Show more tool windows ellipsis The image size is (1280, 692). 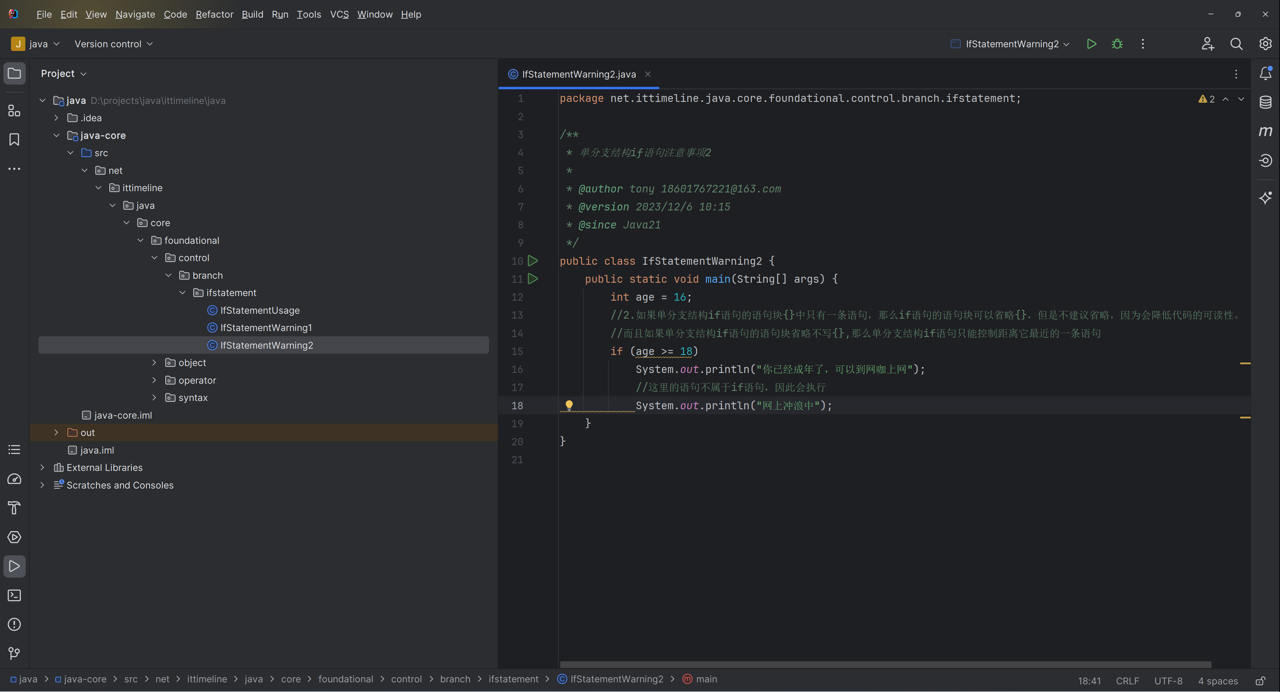pos(14,169)
